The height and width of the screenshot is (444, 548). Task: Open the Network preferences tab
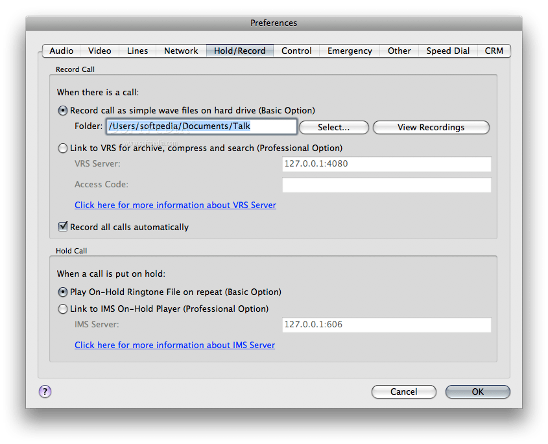click(x=180, y=51)
